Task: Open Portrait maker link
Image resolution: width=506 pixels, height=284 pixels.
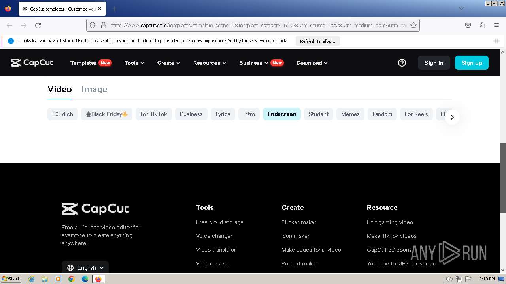Action: [x=299, y=263]
